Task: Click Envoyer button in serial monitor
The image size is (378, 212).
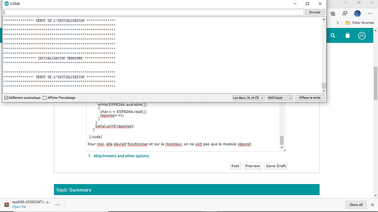Action: pyautogui.click(x=315, y=12)
